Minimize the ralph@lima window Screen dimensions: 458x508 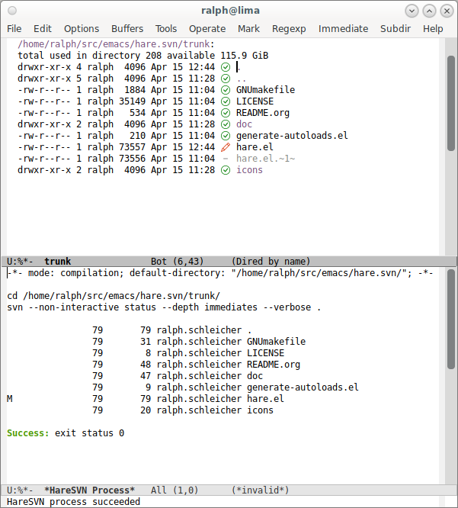pyautogui.click(x=412, y=11)
